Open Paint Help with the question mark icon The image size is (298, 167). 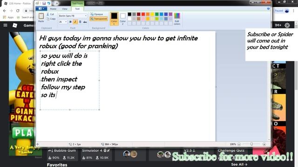pyautogui.click(x=268, y=9)
